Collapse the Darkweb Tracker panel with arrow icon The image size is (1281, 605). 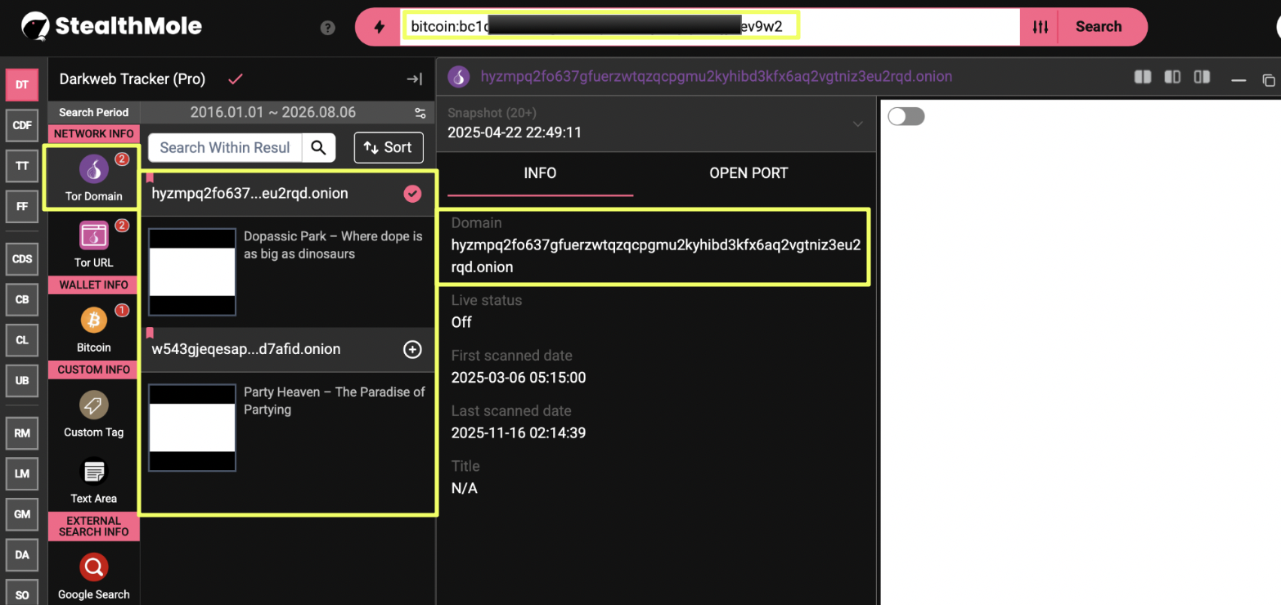[415, 79]
